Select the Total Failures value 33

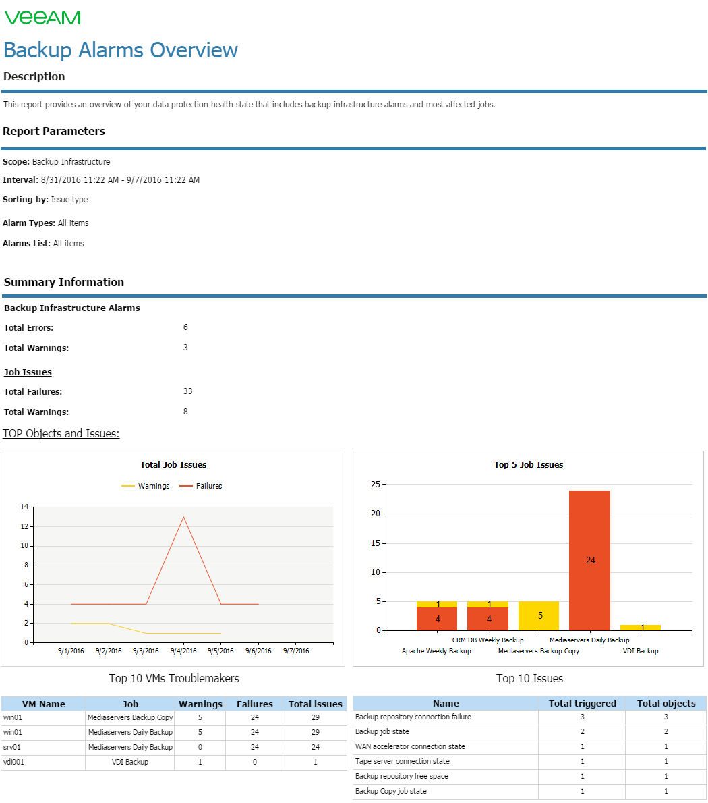click(187, 391)
